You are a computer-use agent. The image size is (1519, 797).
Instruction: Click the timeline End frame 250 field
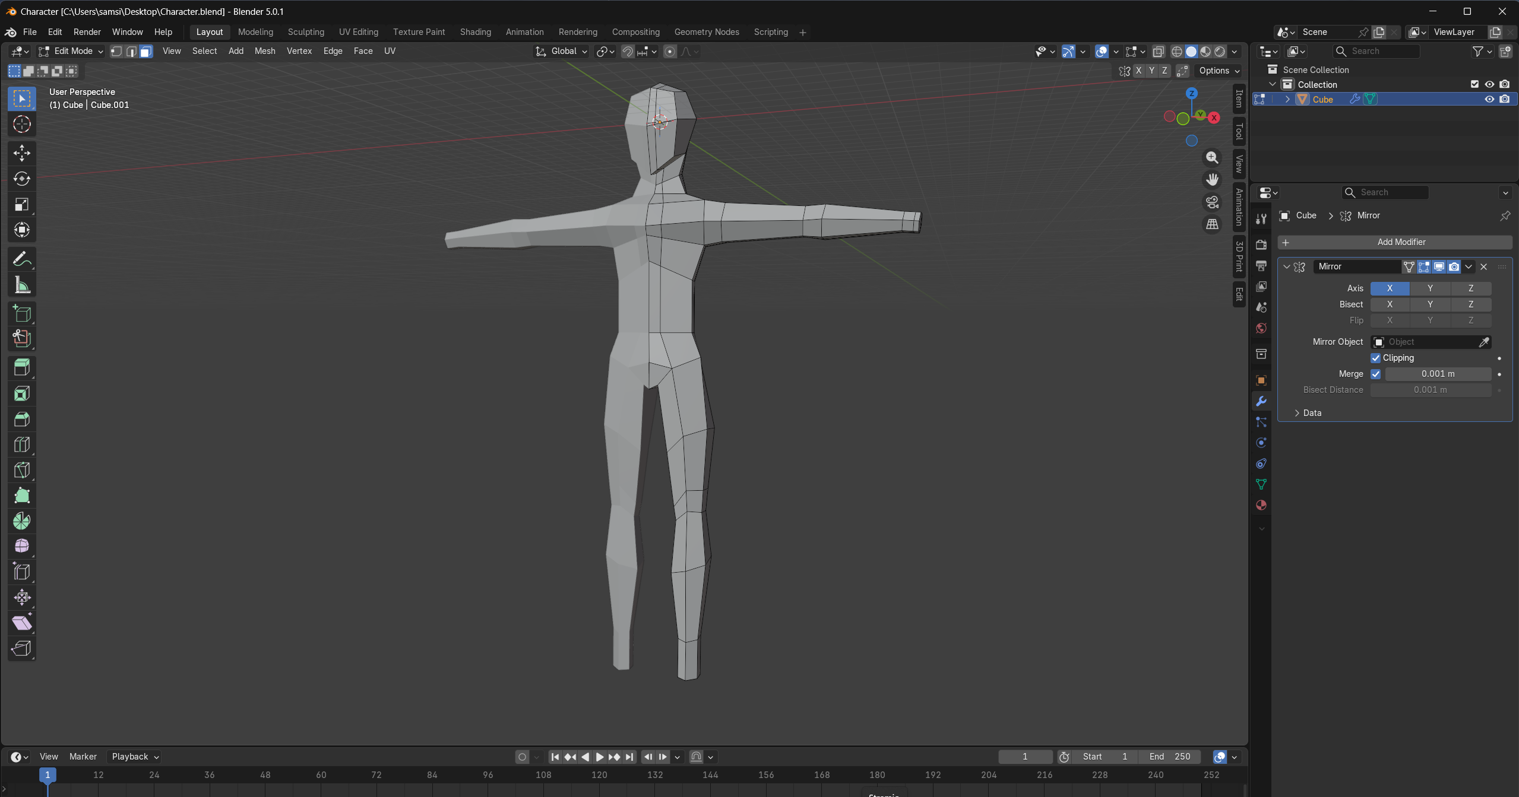coord(1169,757)
